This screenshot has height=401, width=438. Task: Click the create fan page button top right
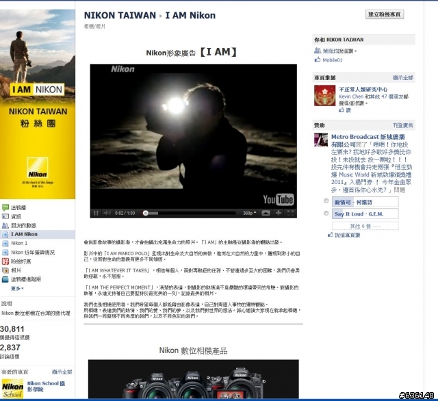[385, 14]
